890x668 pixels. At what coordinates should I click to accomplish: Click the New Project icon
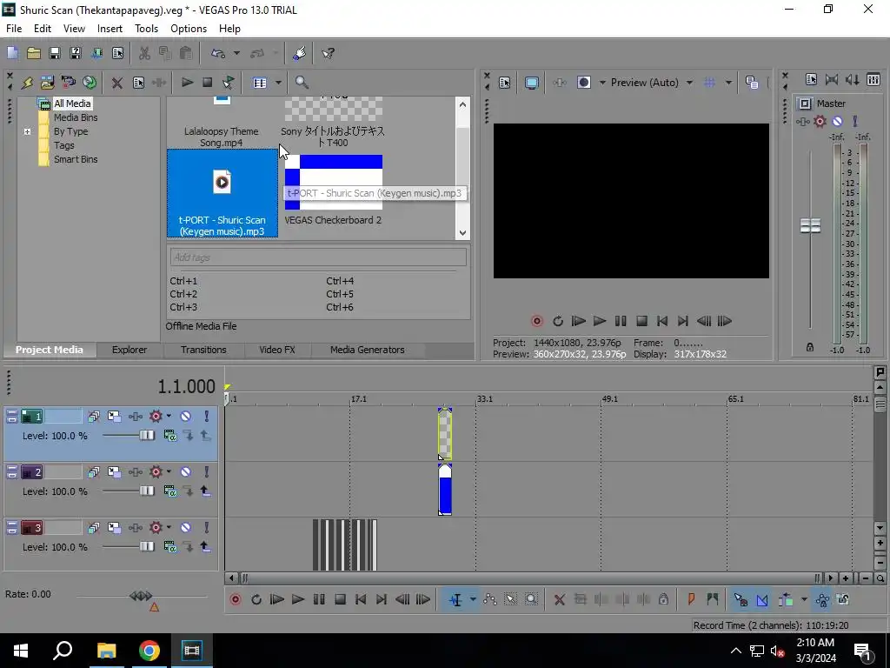point(12,53)
